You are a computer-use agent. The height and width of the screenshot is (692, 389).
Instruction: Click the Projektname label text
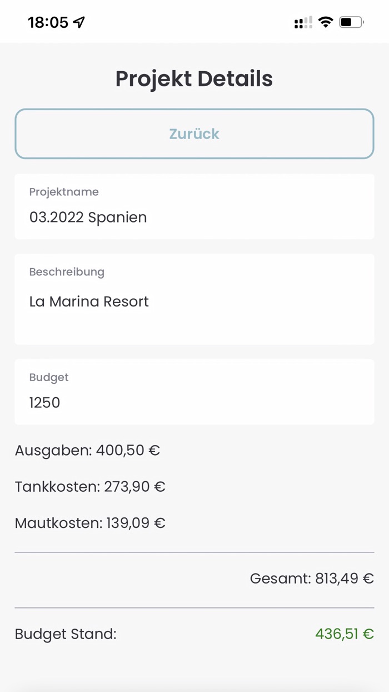(x=64, y=191)
